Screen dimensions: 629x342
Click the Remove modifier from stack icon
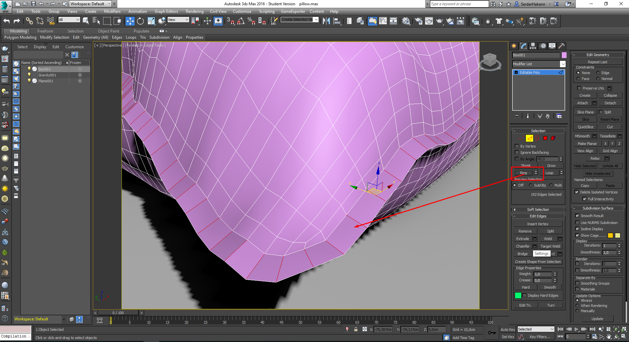coord(548,116)
